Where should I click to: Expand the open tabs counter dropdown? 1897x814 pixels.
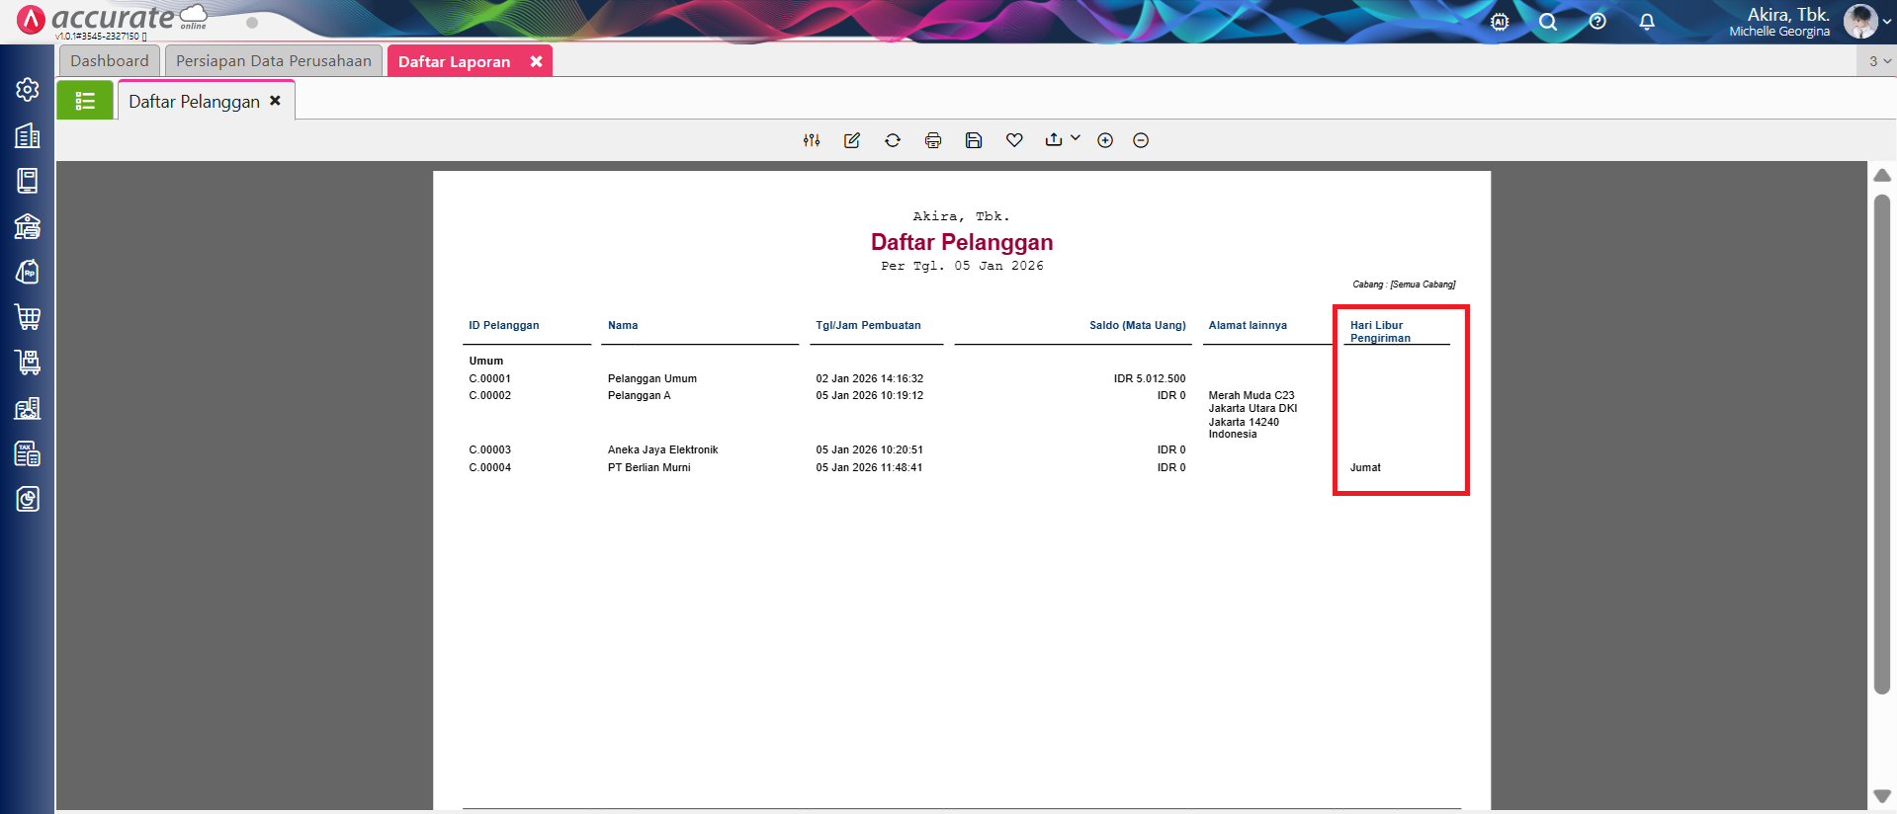(x=1878, y=61)
